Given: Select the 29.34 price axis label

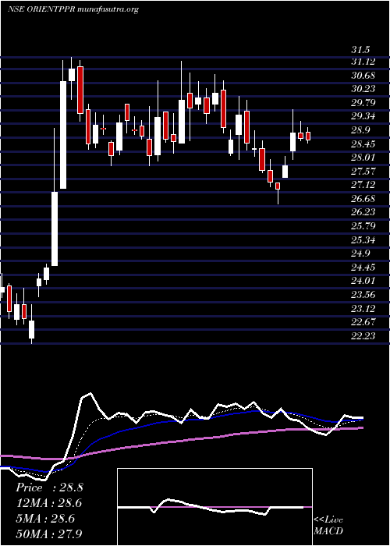Looking at the screenshot, I should pos(363,116).
